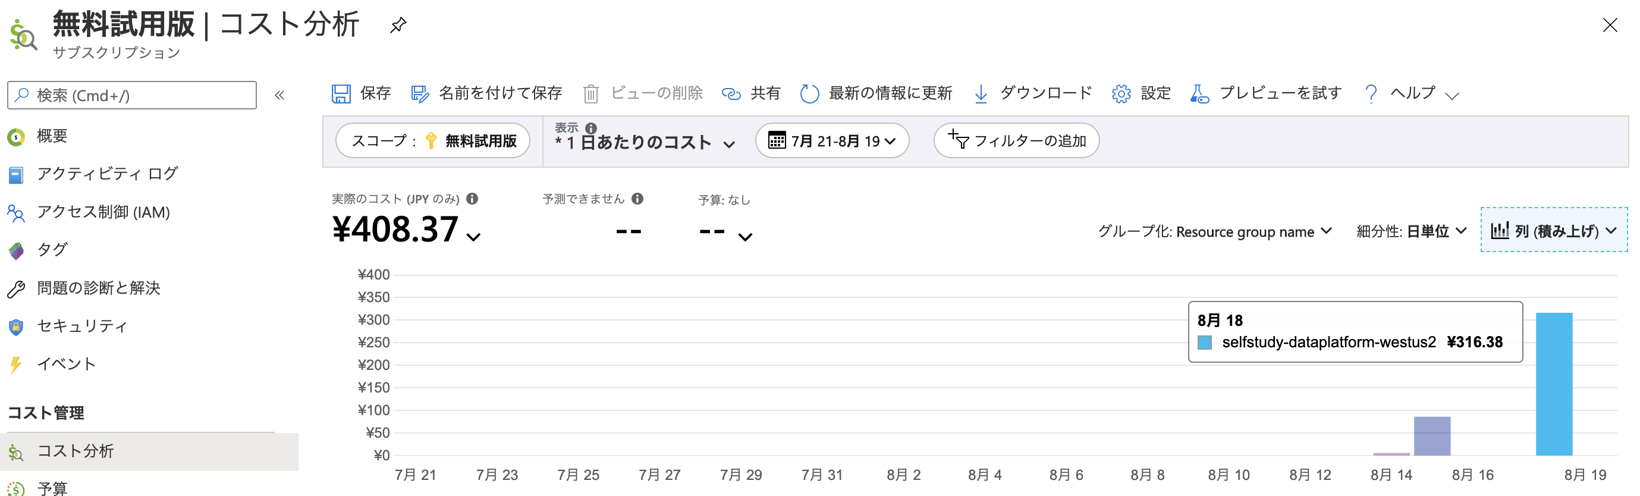The image size is (1640, 496).
Task: Click the 最新の情報に更新 refresh icon
Action: point(810,93)
